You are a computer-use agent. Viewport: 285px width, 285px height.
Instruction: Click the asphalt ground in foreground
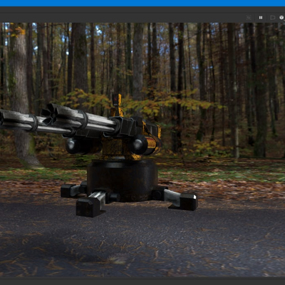pyautogui.click(x=142, y=242)
